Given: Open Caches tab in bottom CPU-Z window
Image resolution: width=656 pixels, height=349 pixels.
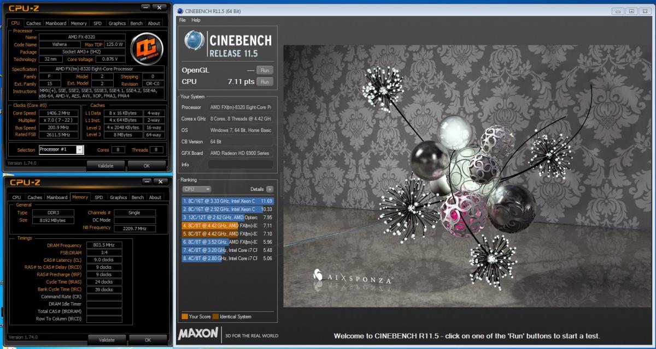Looking at the screenshot, I should [x=34, y=197].
